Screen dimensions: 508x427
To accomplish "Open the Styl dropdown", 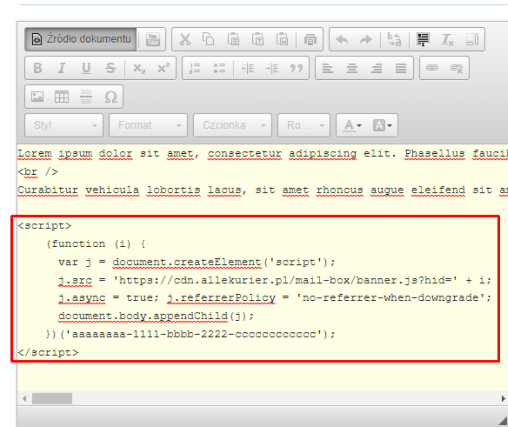I will (x=64, y=125).
